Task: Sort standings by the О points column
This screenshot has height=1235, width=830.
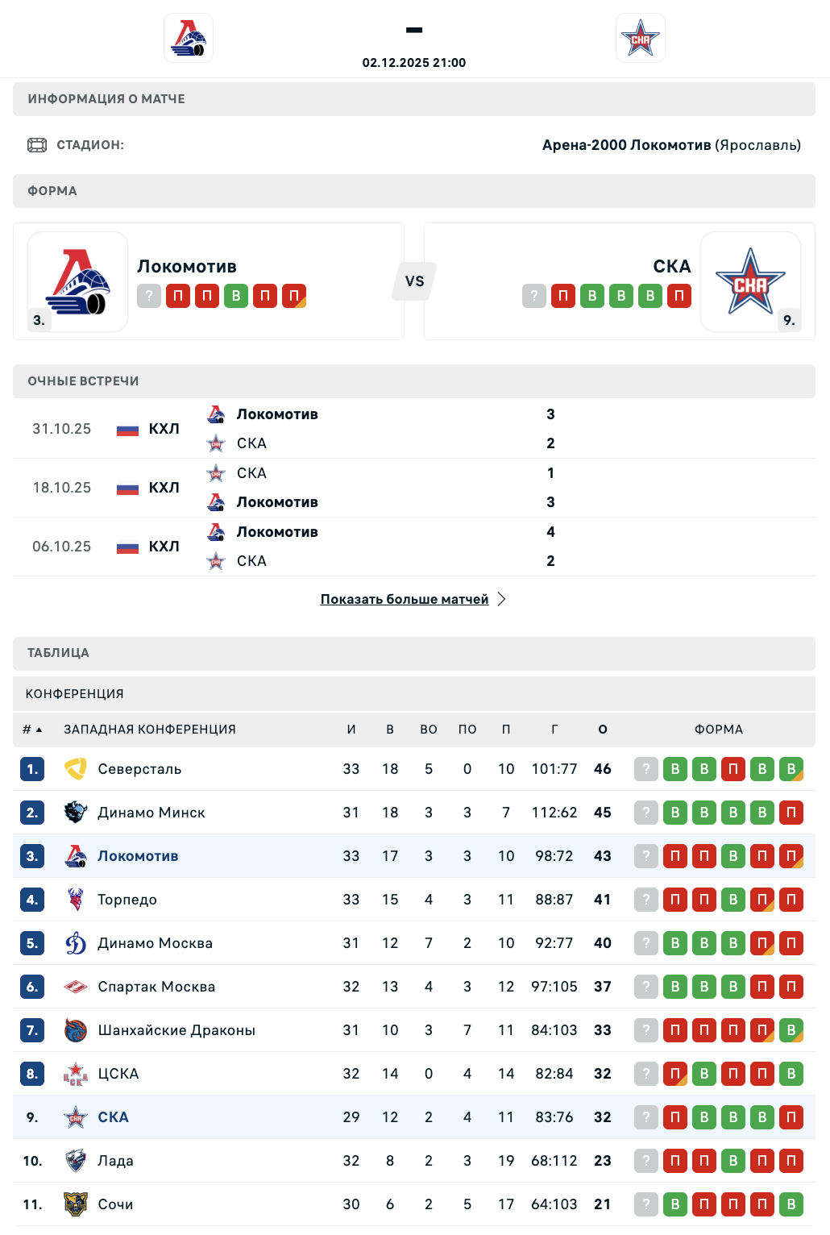Action: click(x=603, y=730)
